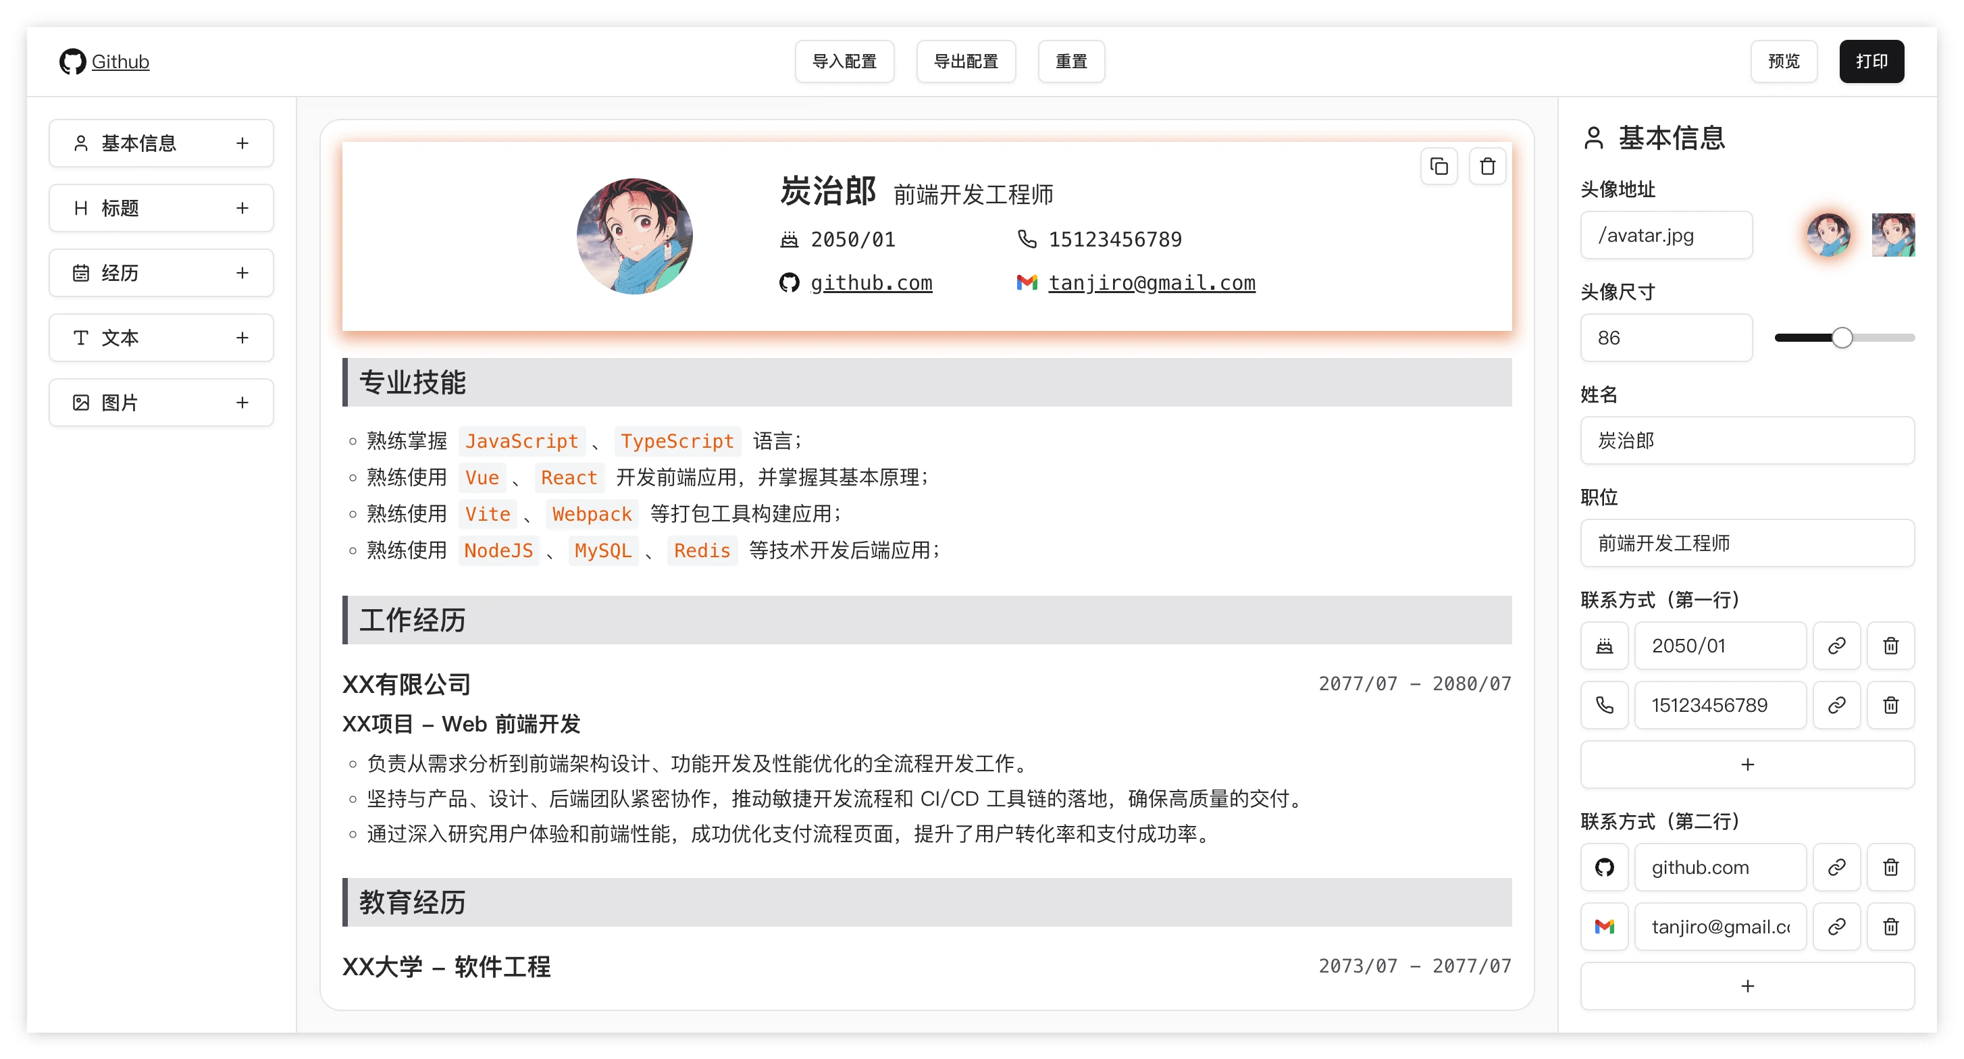Click the birthday cake icon button
The height and width of the screenshot is (1059, 1964).
tap(1604, 646)
